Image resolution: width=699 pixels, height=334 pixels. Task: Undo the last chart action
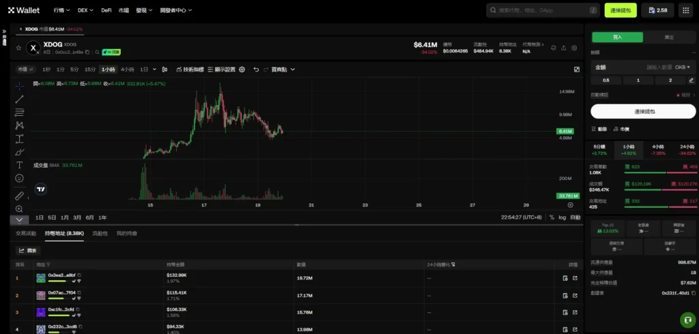[x=256, y=70]
